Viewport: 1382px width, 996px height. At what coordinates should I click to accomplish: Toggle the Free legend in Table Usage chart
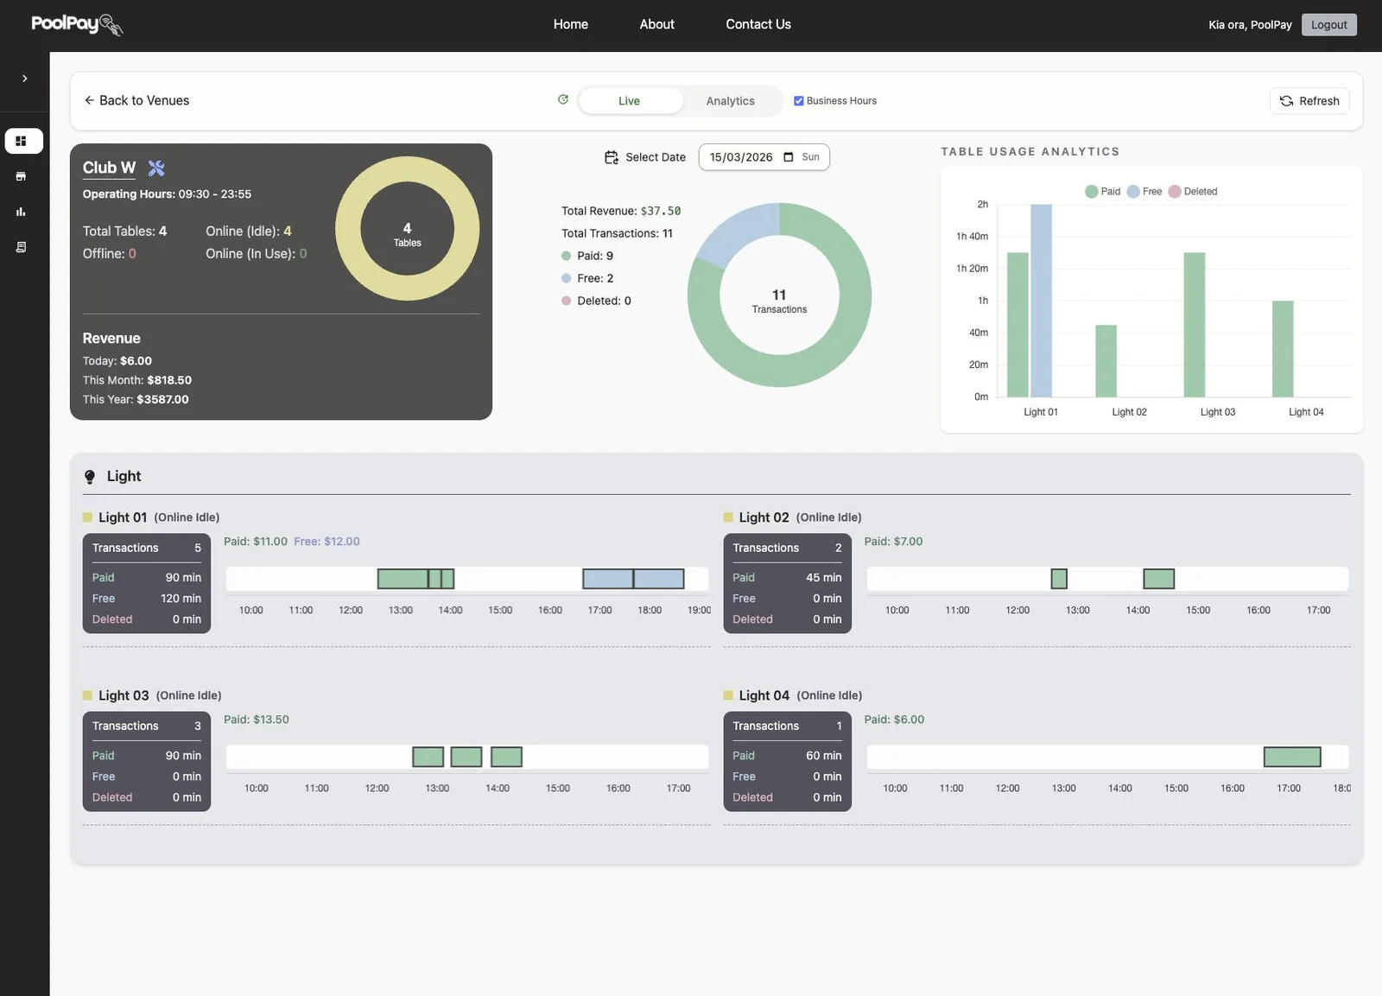pyautogui.click(x=1144, y=192)
